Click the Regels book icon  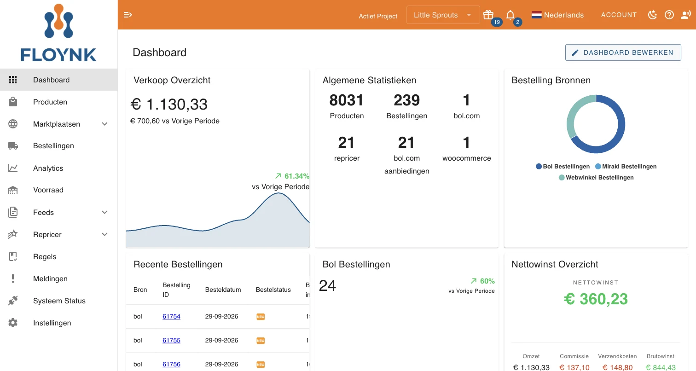13,256
